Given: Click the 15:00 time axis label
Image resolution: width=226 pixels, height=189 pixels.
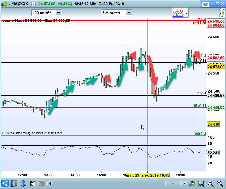Looking at the screenshot, I should 101,175.
